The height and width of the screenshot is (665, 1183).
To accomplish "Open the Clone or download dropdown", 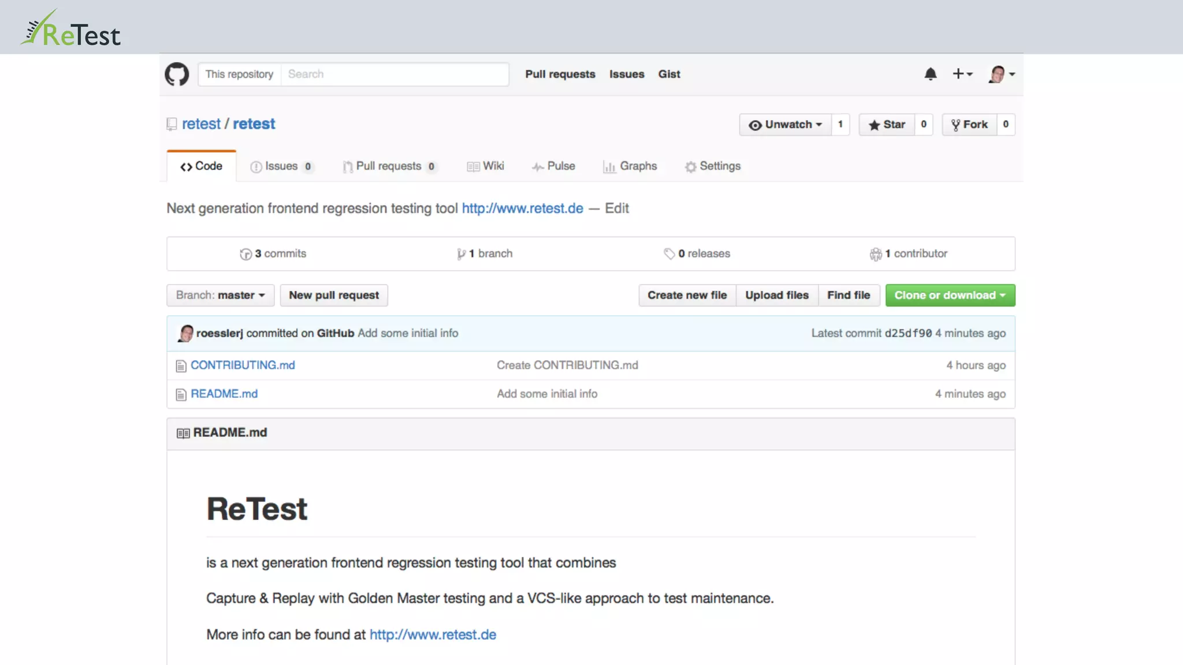I will [950, 295].
